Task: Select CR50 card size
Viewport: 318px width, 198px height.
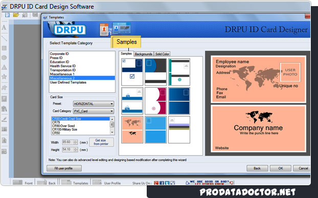Action: coord(56,133)
